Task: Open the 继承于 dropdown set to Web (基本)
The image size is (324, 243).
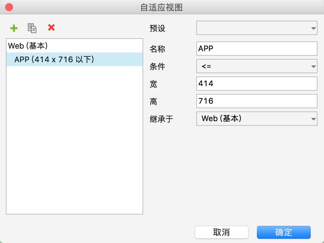Action: point(257,119)
